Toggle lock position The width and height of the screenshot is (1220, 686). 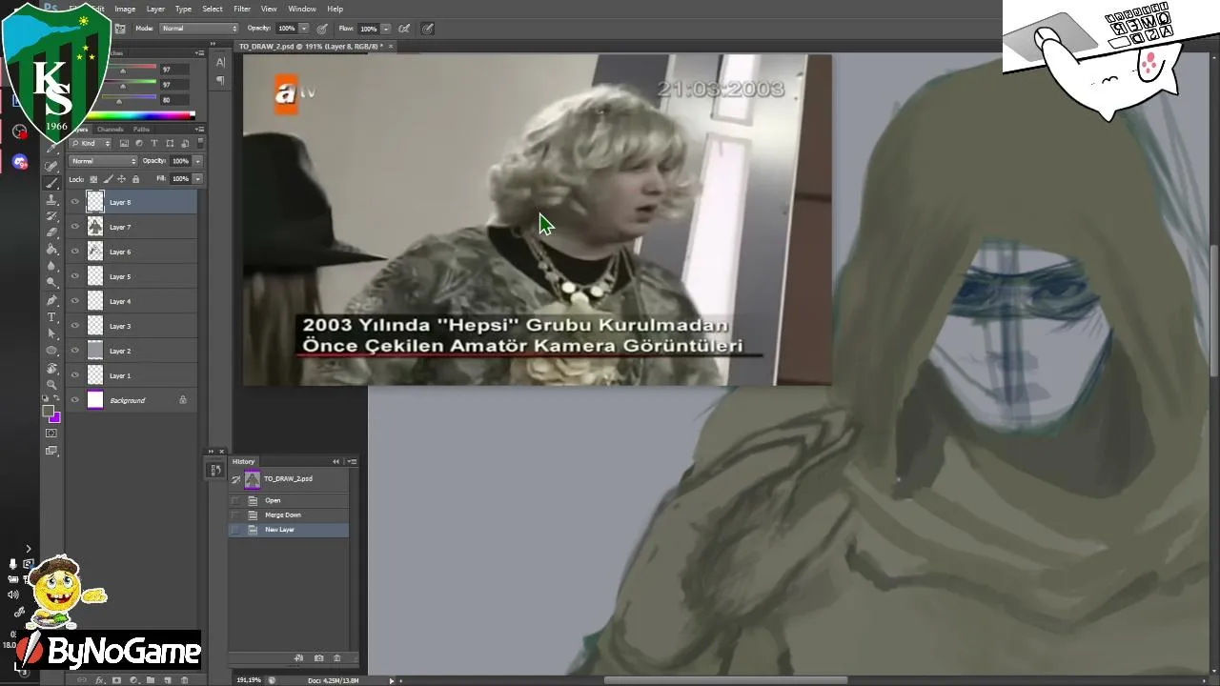pos(121,179)
